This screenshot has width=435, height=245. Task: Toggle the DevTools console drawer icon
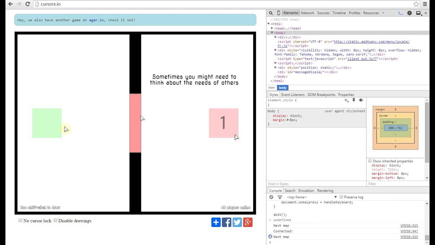click(x=401, y=13)
